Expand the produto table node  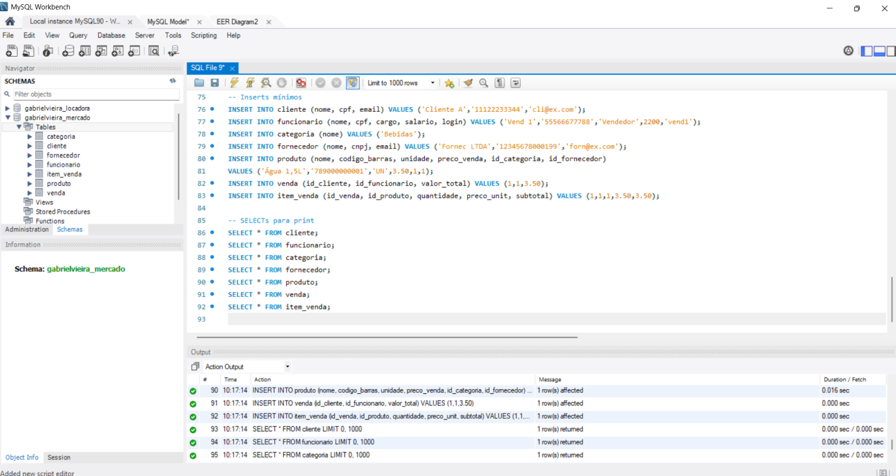30,184
